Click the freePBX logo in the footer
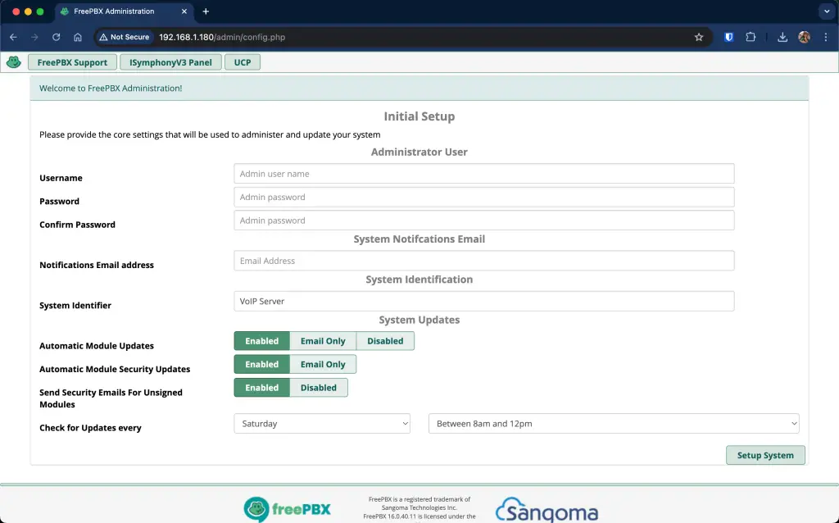The width and height of the screenshot is (839, 523). (288, 507)
